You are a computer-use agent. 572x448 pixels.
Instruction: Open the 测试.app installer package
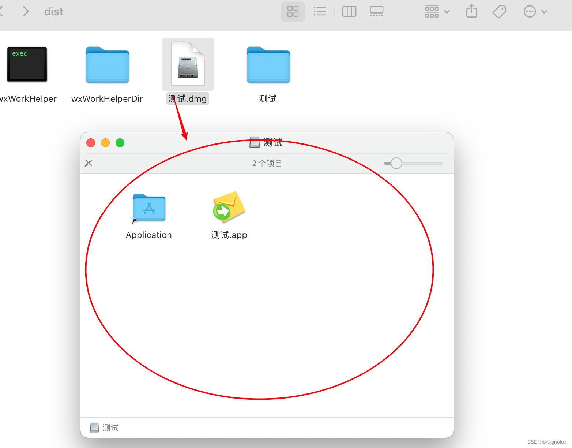(229, 208)
